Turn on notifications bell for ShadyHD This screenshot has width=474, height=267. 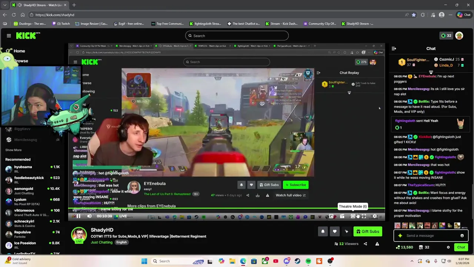click(x=323, y=231)
